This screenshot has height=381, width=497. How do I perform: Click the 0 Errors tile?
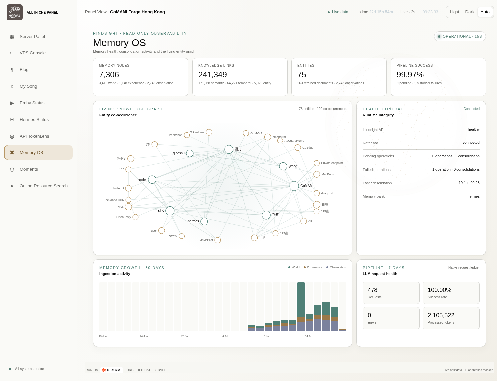point(391,318)
